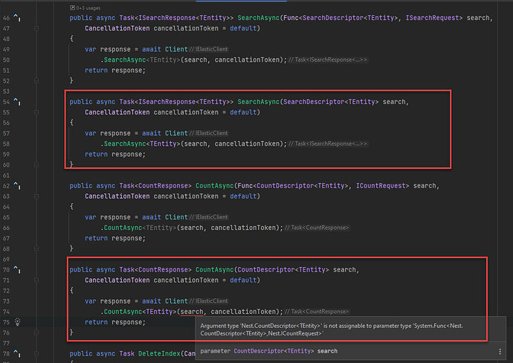Click line number 61 in the gutter

coord(6,176)
